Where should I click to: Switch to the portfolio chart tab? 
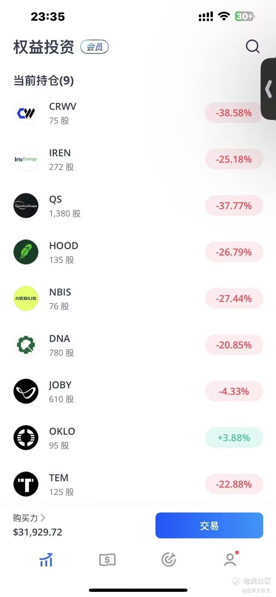[46, 560]
